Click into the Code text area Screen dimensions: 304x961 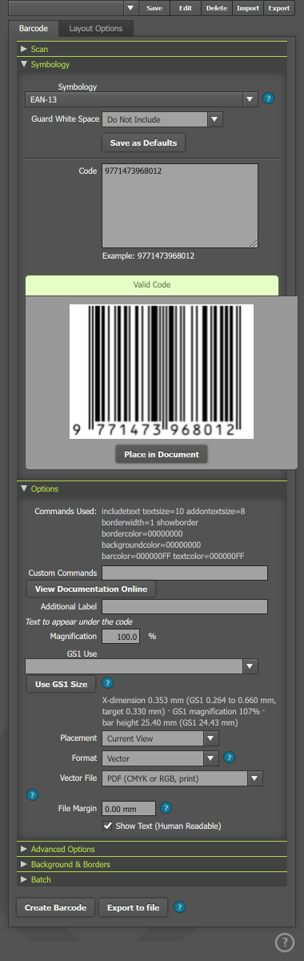(x=180, y=206)
